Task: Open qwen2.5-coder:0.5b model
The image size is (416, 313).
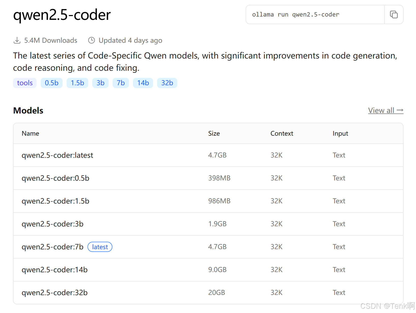Action: pos(55,178)
